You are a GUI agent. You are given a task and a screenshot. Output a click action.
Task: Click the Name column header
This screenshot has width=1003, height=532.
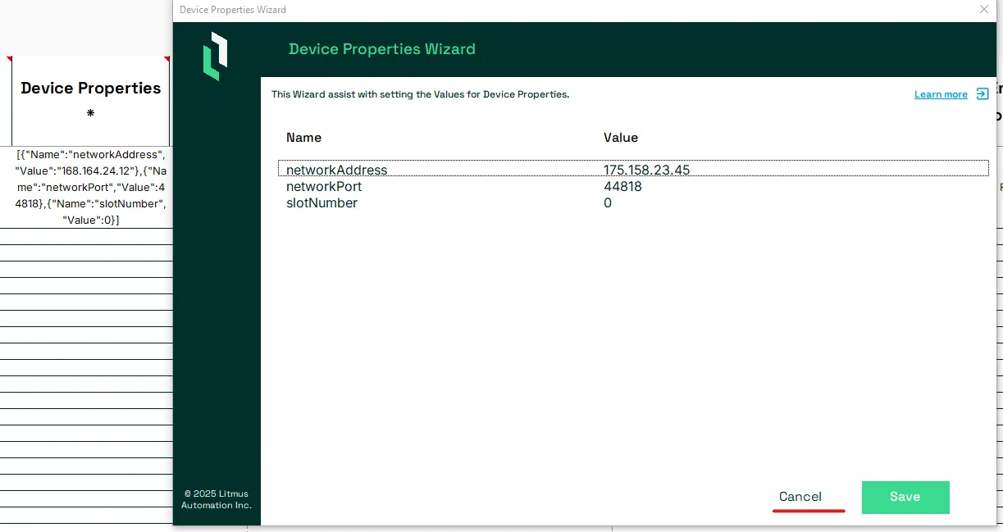pos(303,137)
